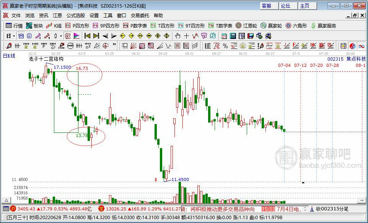Screen dimensions: 368x223
Task: Click the red floppy disk save icon
Action: 251,36
